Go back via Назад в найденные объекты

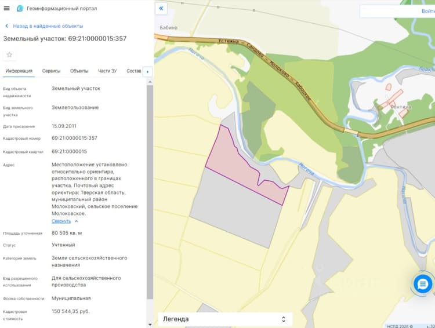click(48, 26)
